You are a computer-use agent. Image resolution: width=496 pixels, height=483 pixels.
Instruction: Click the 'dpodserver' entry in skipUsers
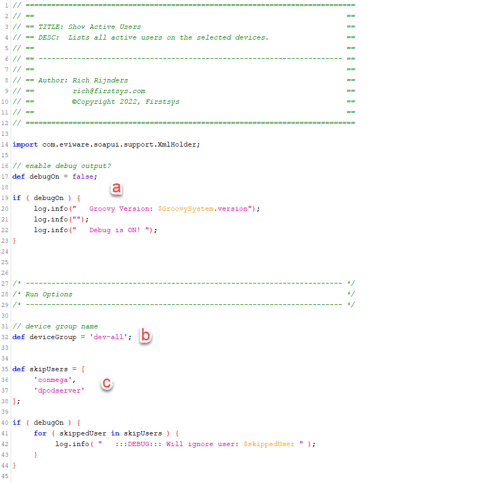coord(59,390)
